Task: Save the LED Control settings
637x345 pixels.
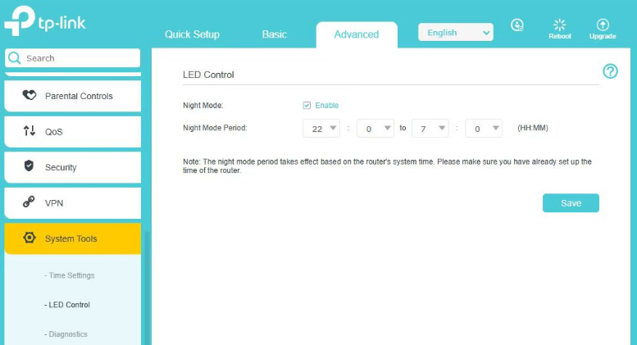Action: click(571, 203)
